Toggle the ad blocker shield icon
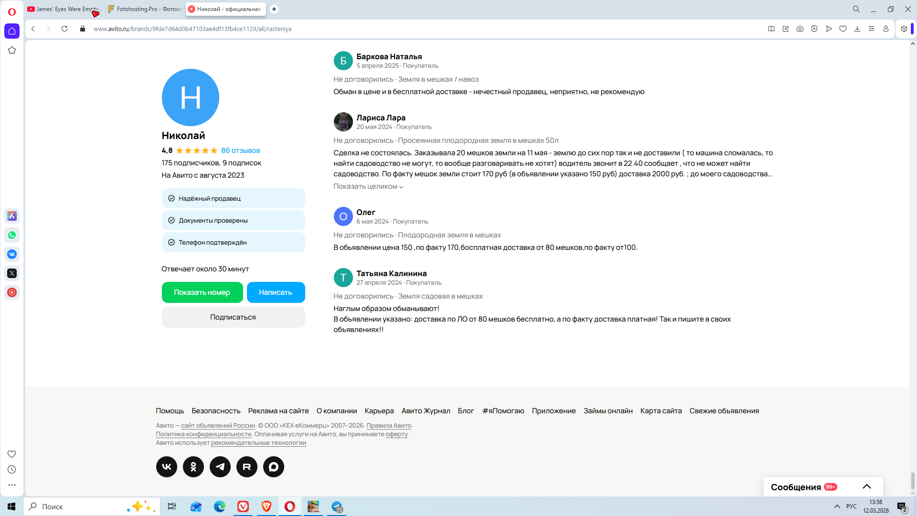Image resolution: width=917 pixels, height=516 pixels. point(814,29)
